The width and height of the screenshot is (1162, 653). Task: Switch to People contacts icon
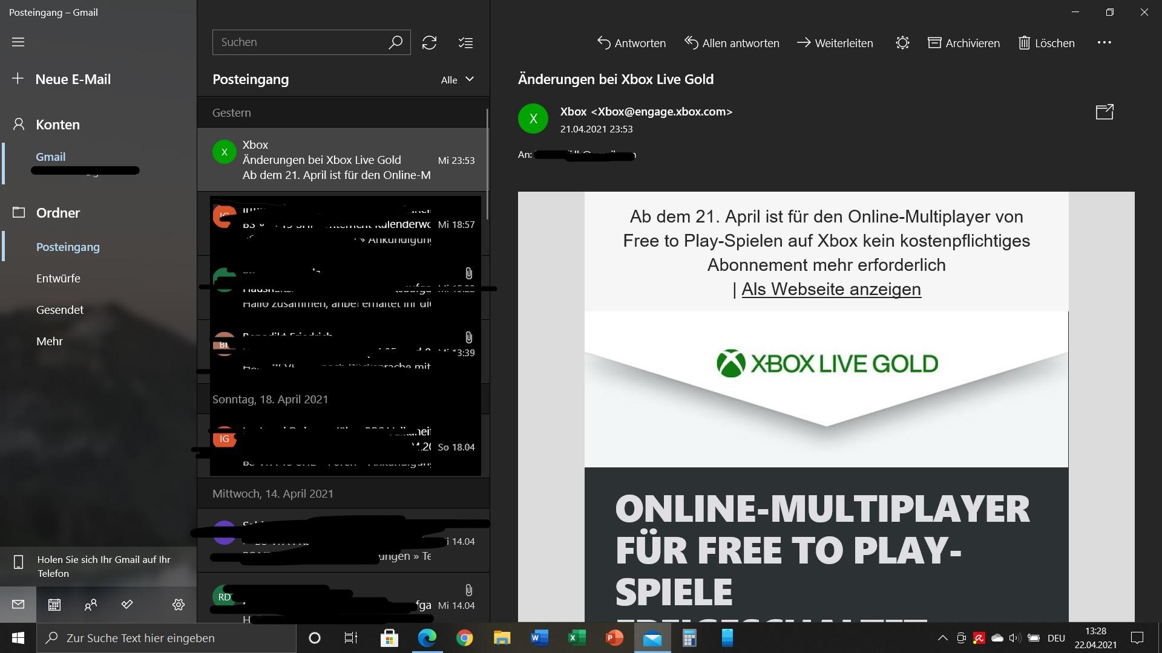pos(91,605)
